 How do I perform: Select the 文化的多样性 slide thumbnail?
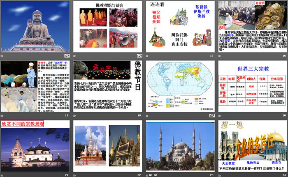[x=253, y=146]
